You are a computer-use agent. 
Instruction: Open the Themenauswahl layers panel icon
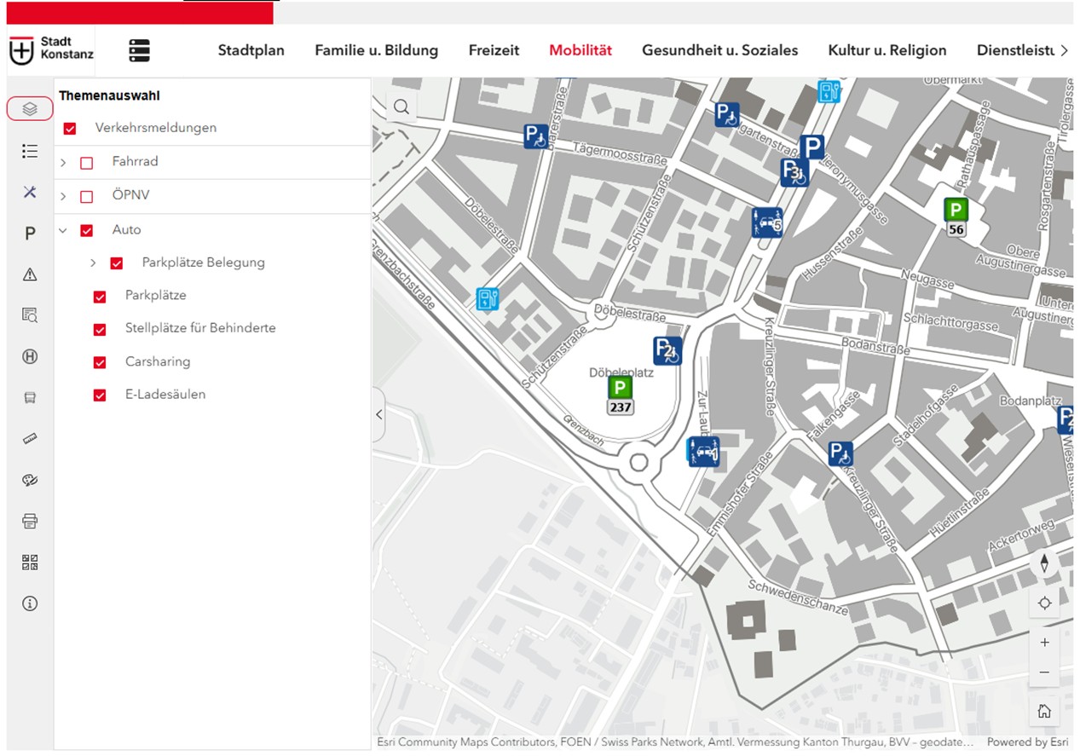pyautogui.click(x=29, y=108)
